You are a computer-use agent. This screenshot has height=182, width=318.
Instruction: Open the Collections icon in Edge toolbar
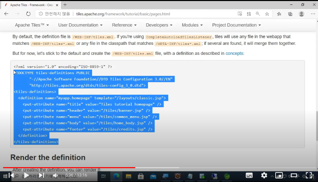coord(290,14)
